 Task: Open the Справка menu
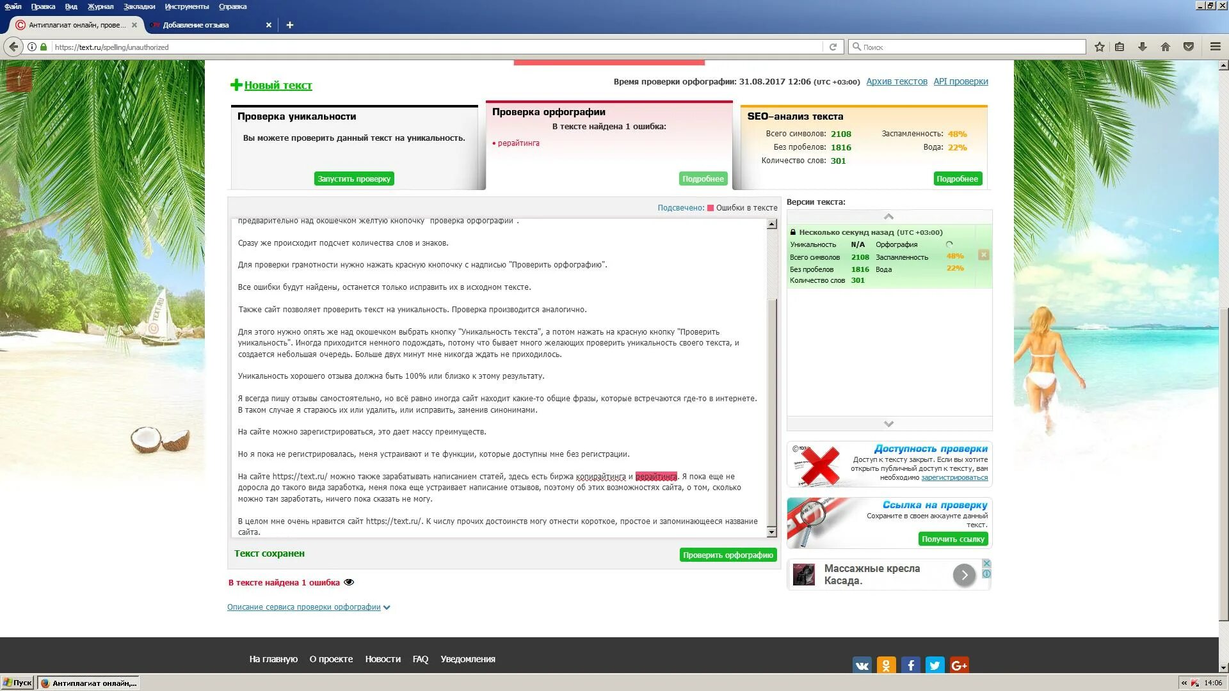pos(232,6)
